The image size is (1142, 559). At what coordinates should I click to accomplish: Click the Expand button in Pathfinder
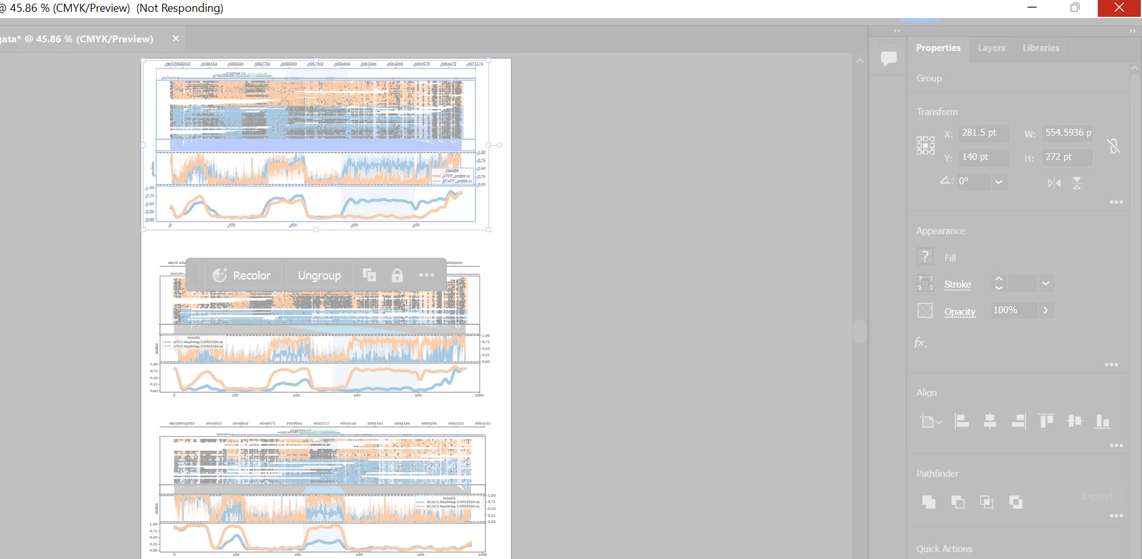pos(1097,496)
